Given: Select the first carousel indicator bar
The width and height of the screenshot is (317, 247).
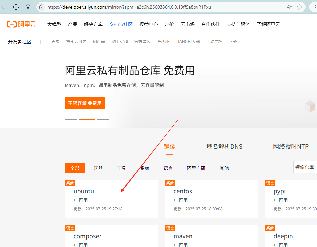Looking at the screenshot, I should 71,120.
